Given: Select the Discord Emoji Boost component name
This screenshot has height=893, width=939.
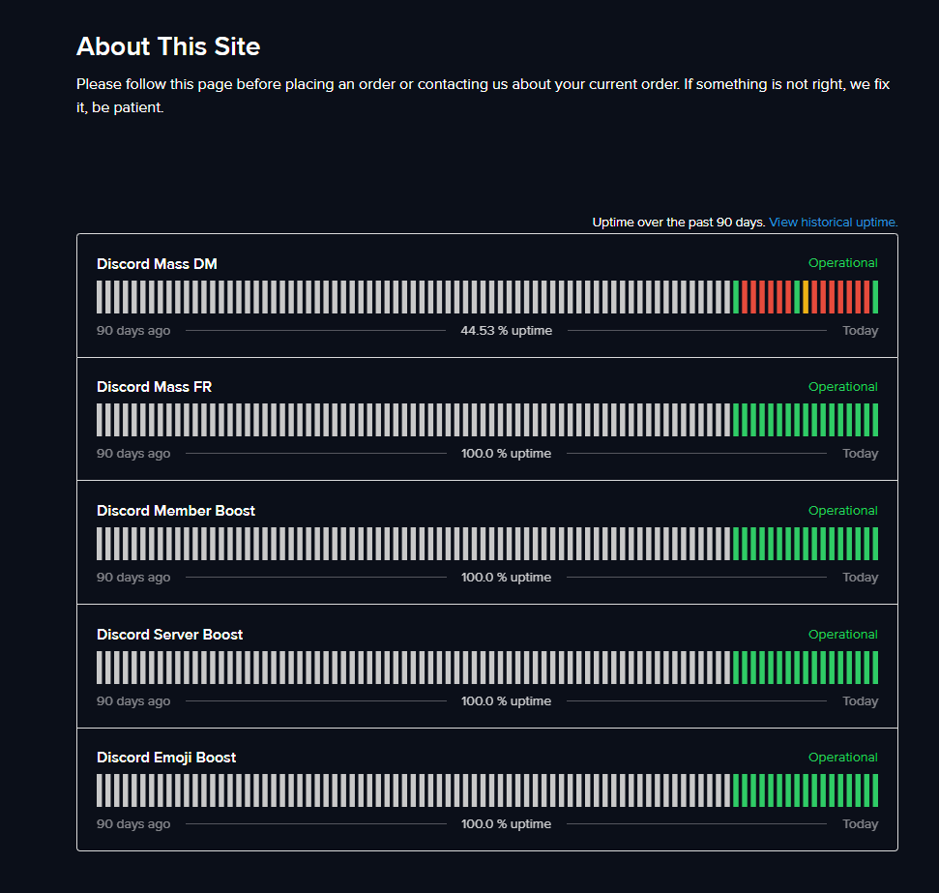Looking at the screenshot, I should click(x=166, y=758).
